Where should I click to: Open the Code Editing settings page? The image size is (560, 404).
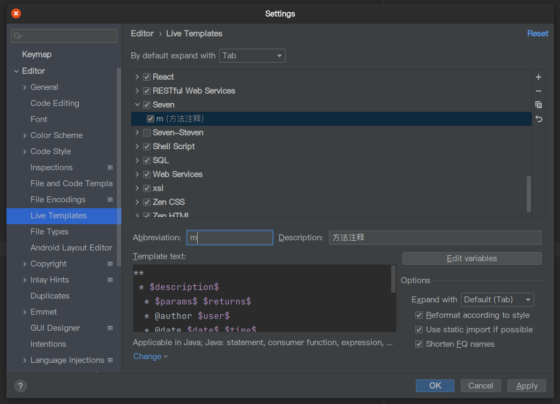pyautogui.click(x=55, y=103)
